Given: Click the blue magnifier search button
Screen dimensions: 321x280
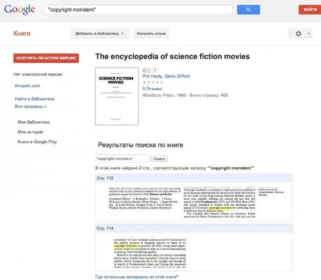Looking at the screenshot, I should [248, 10].
